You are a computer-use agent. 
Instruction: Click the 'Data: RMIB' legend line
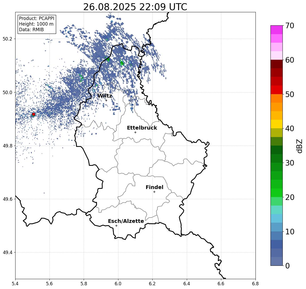[31, 30]
